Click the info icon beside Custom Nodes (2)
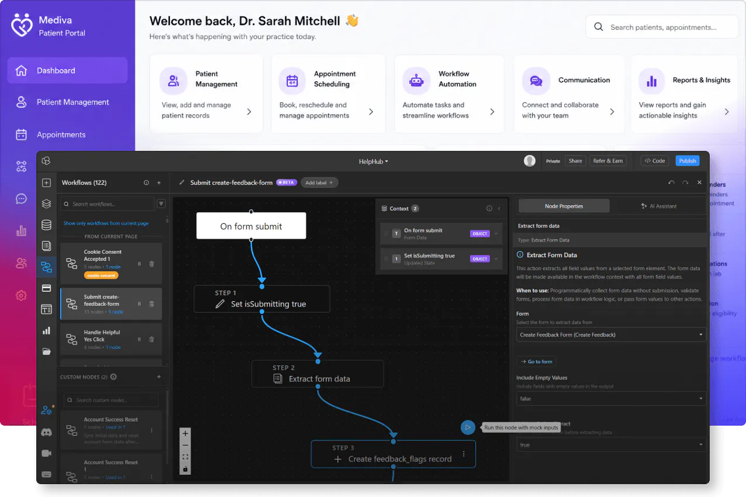746x497 pixels. point(113,377)
